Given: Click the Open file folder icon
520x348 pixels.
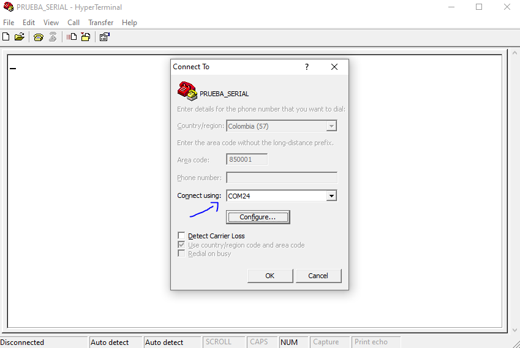Looking at the screenshot, I should (x=19, y=37).
